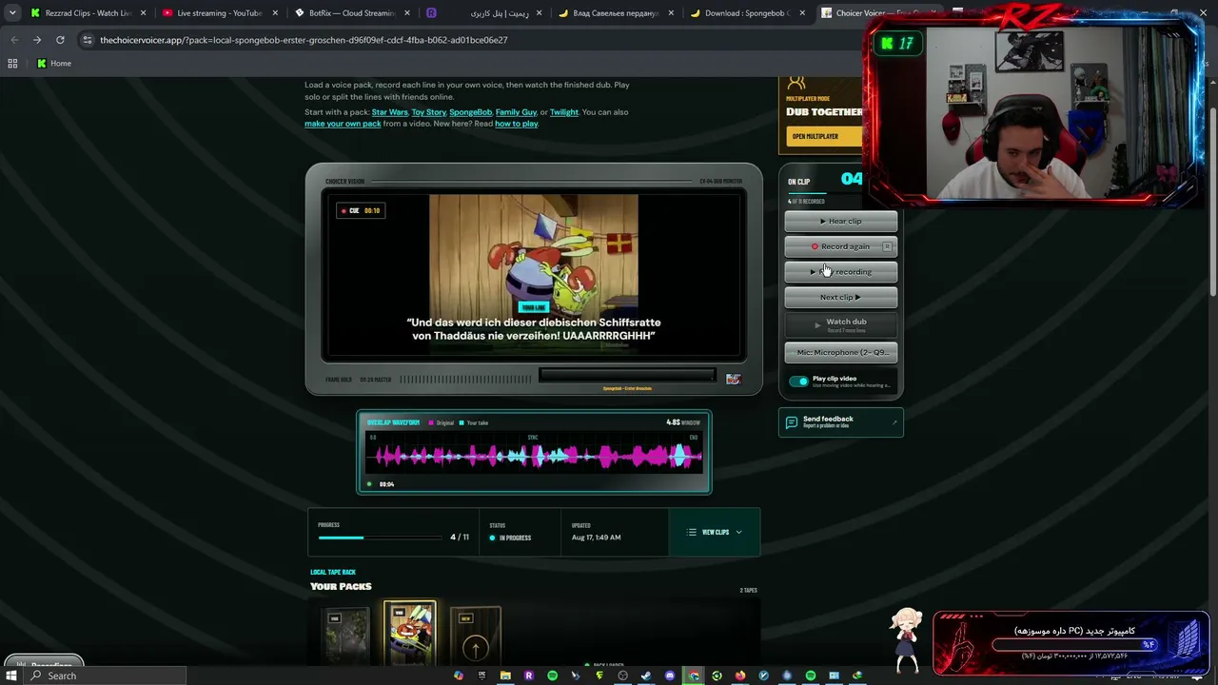The image size is (1218, 685).
Task: Open Steam from the taskbar
Action: (x=646, y=675)
